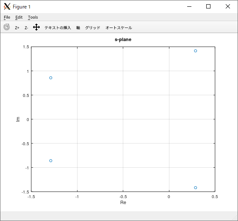The width and height of the screenshot is (238, 221).
Task: Open the File menu
Action: (7, 17)
